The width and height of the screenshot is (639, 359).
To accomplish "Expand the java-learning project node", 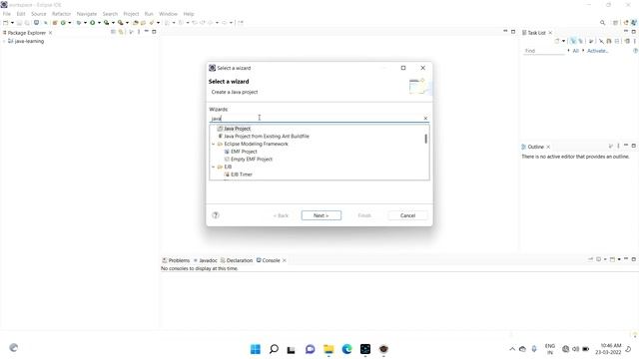I will [x=4, y=41].
